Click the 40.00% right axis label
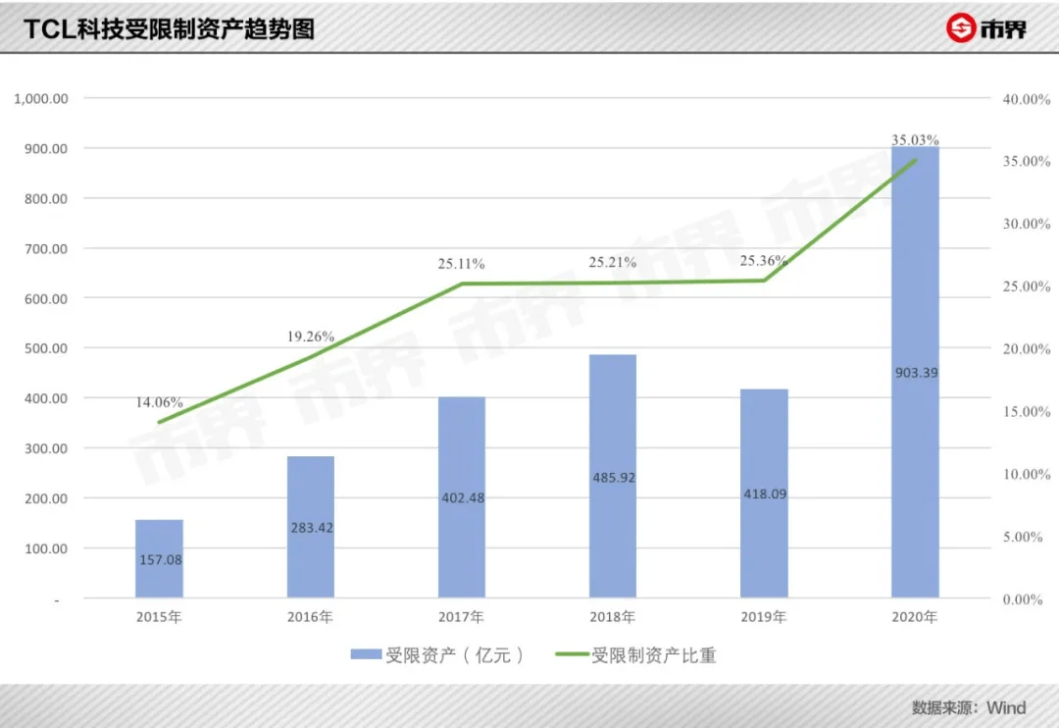Viewport: 1059px width, 728px height. click(1027, 99)
